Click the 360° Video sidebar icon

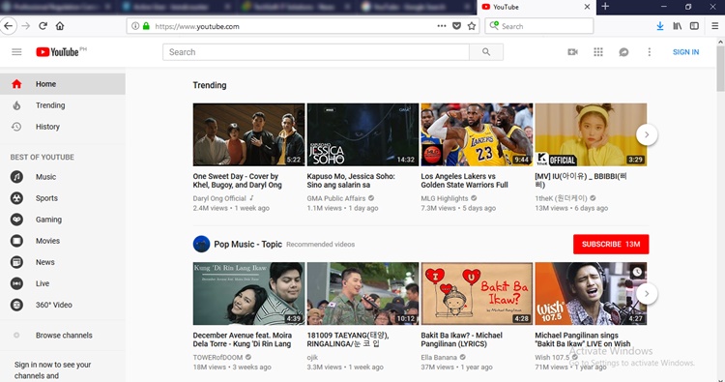[16, 305]
